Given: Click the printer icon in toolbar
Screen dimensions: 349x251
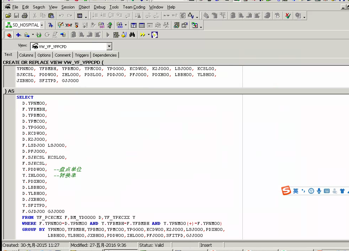Looking at the screenshot, I should tap(25, 16).
